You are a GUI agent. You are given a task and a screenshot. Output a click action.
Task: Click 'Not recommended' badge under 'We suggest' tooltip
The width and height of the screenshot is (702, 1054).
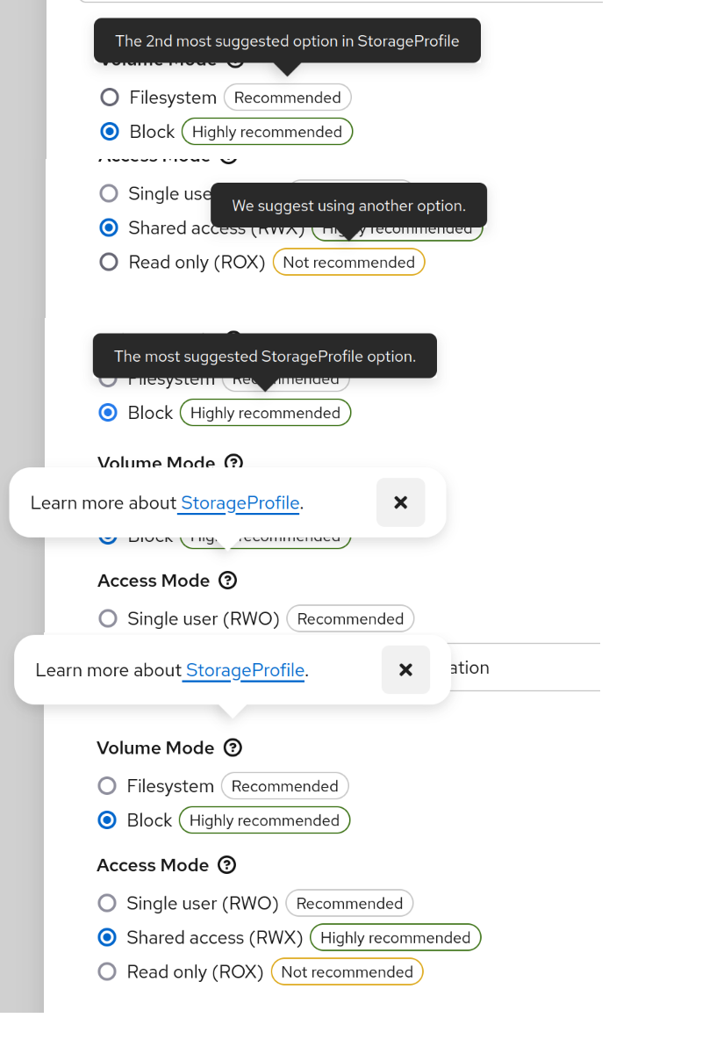348,262
